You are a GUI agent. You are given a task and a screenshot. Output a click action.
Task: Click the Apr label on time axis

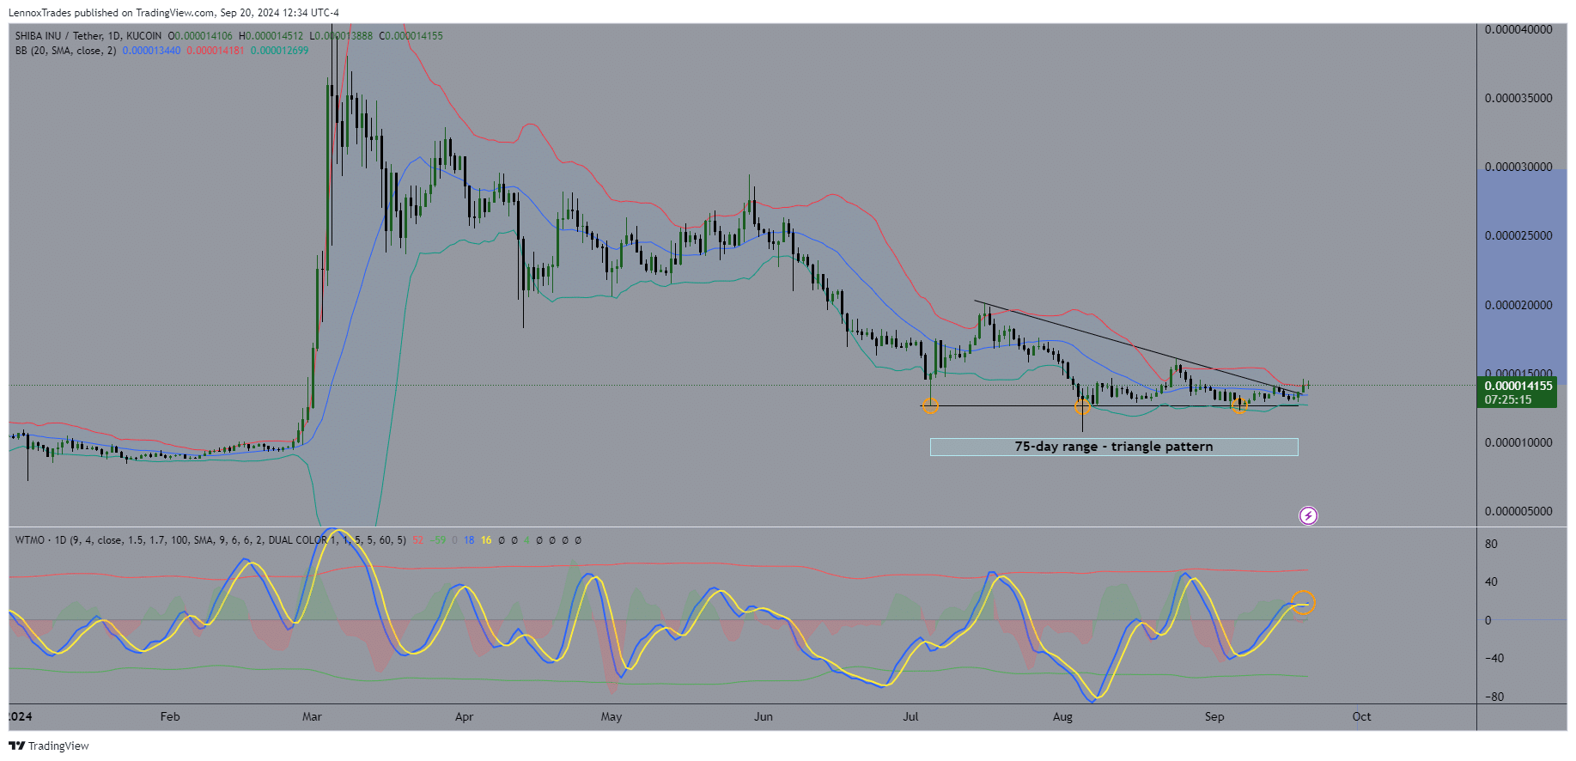[464, 716]
